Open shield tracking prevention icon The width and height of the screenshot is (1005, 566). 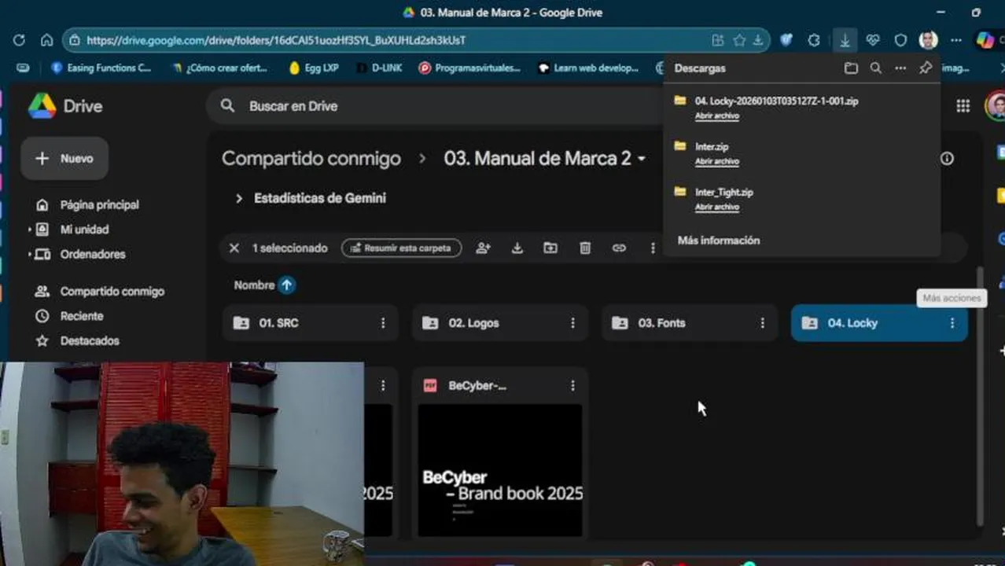(x=900, y=40)
